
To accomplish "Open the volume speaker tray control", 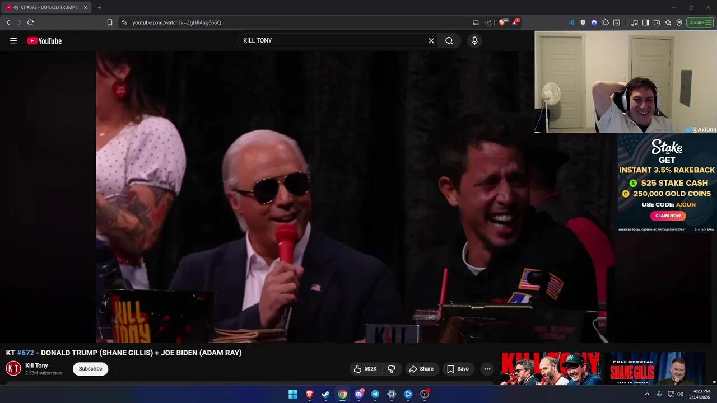I will (x=680, y=394).
